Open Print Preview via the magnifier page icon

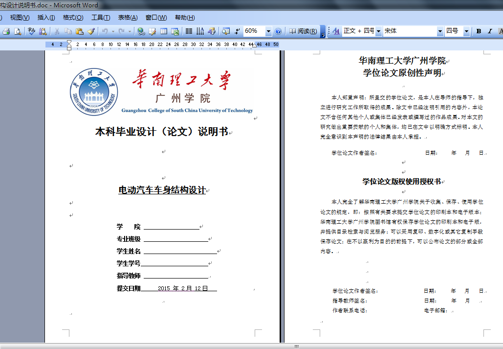point(18,31)
